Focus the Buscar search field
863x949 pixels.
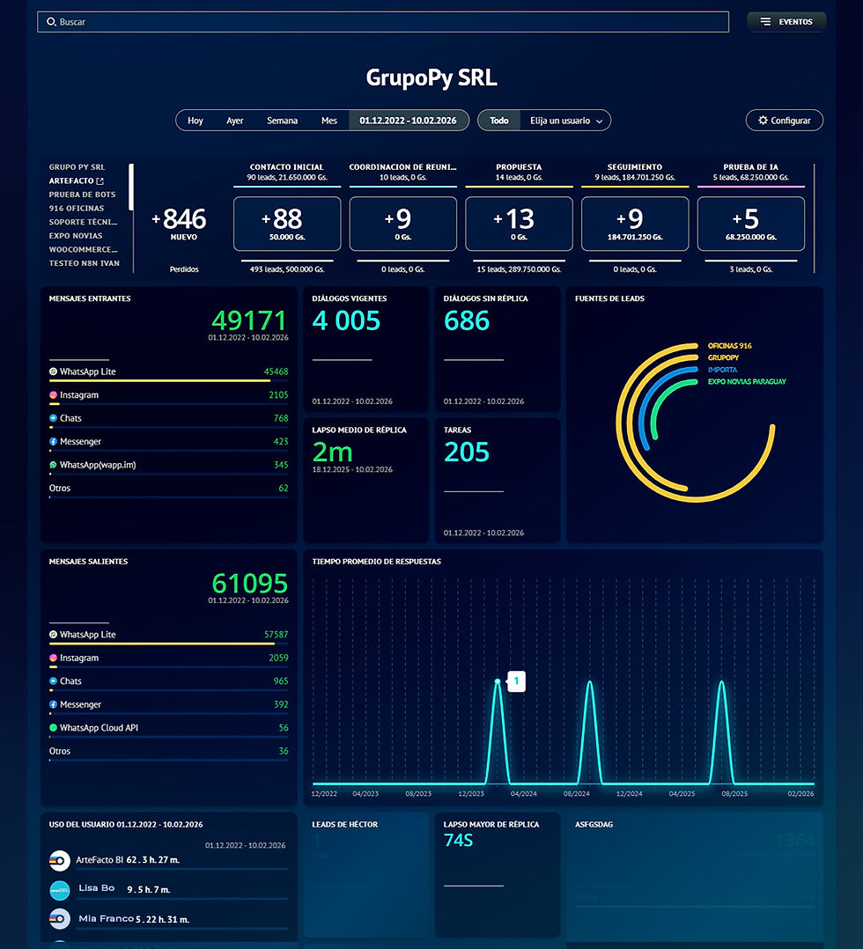point(383,22)
